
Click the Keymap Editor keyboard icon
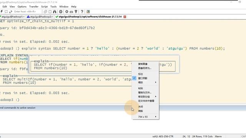(x=71, y=11)
